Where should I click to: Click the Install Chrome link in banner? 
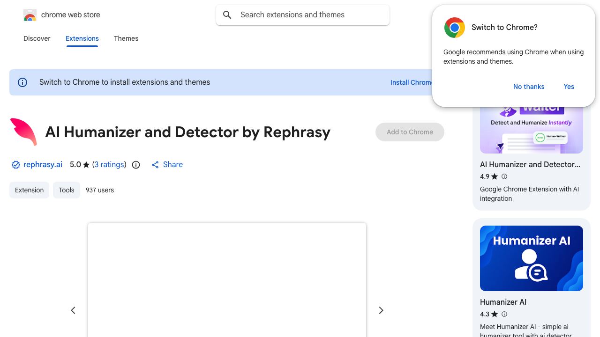[x=412, y=82]
